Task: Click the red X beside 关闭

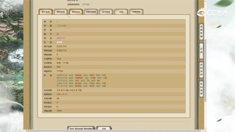Action: 111,129
